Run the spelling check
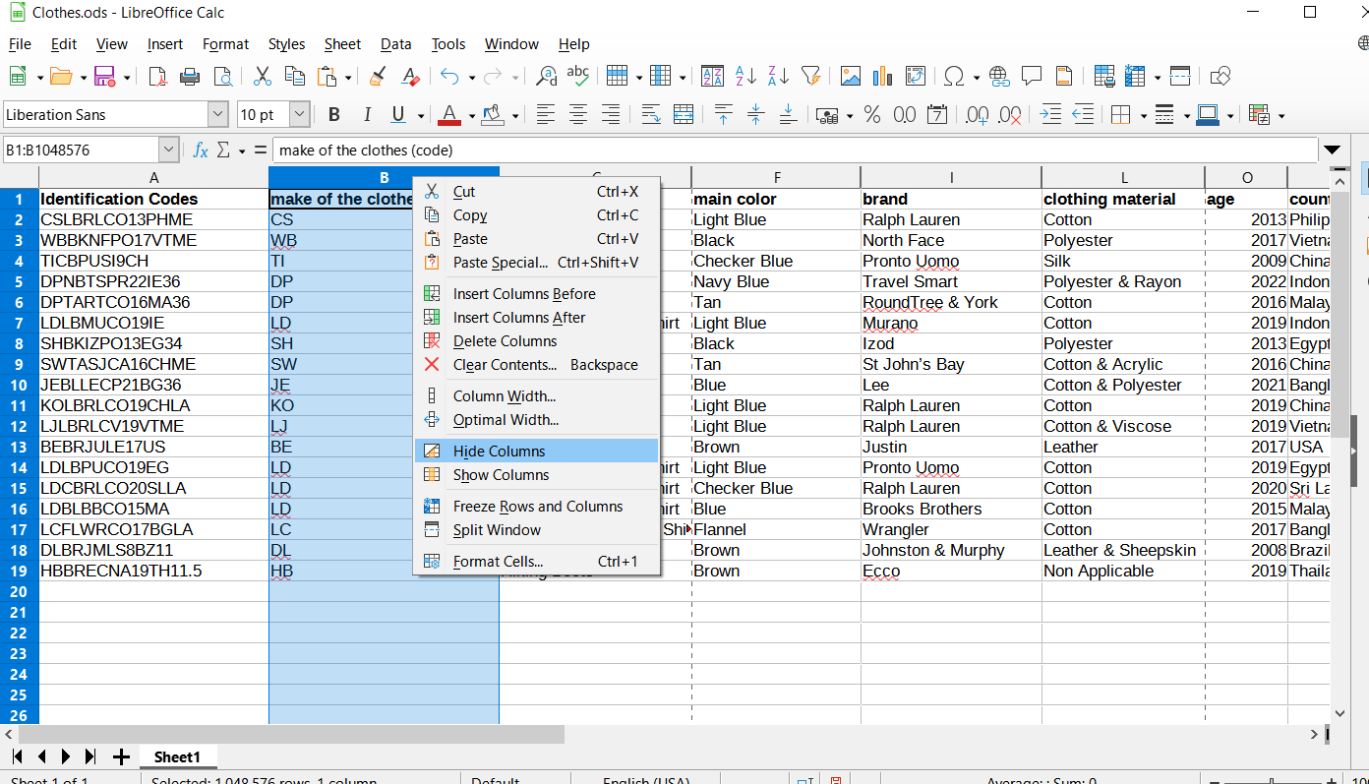1369x784 pixels. (x=578, y=76)
